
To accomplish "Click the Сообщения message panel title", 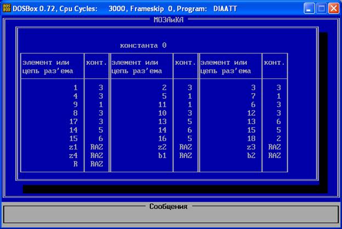I will pyautogui.click(x=168, y=206).
